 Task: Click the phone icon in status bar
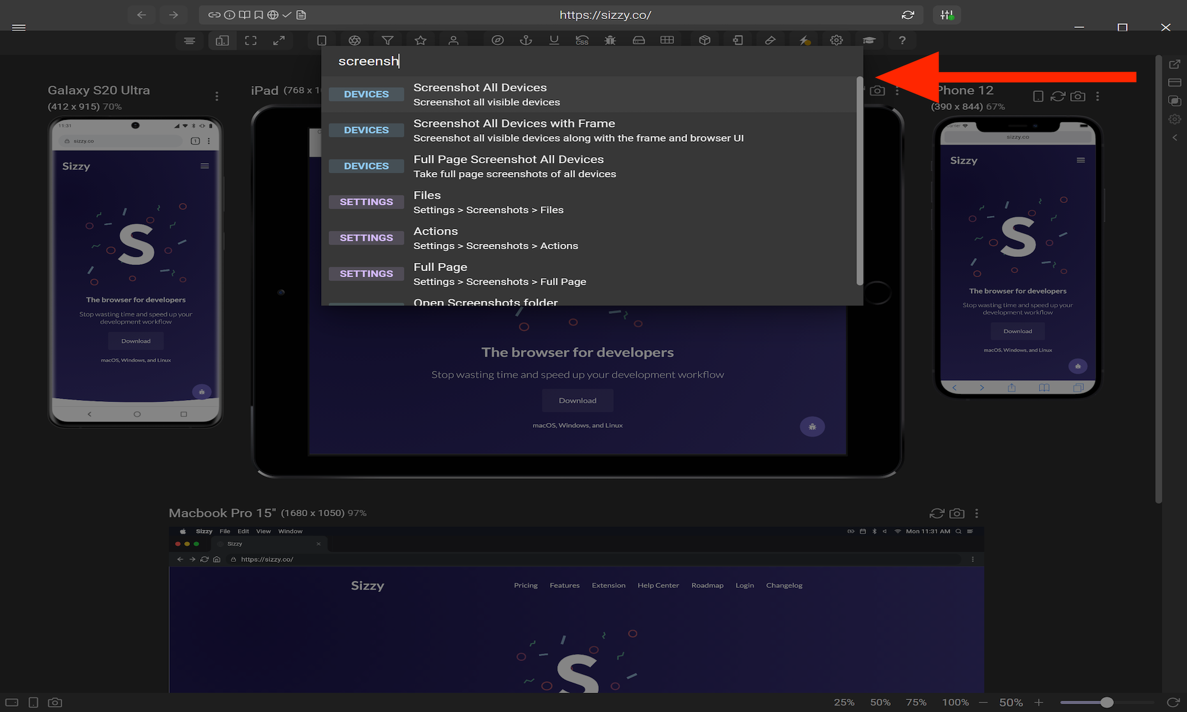pyautogui.click(x=33, y=703)
